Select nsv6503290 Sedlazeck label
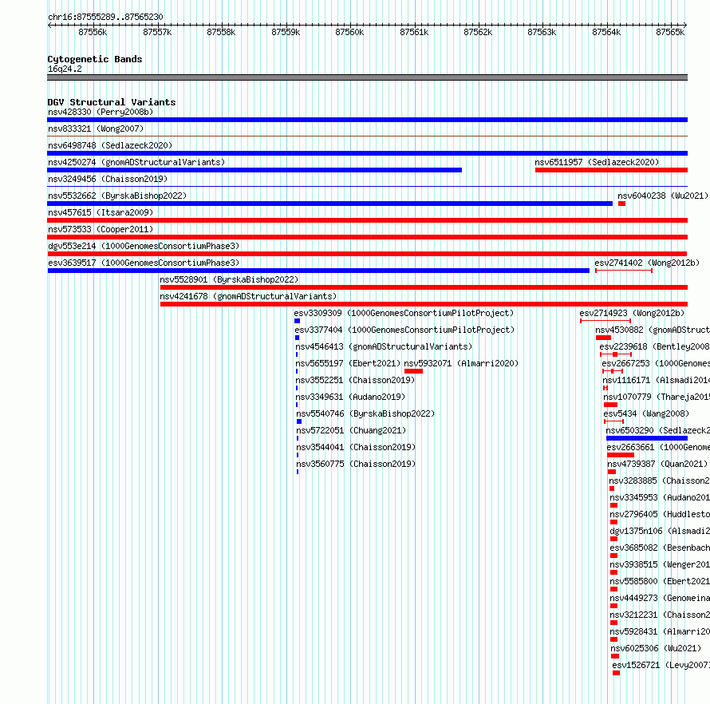 point(658,430)
